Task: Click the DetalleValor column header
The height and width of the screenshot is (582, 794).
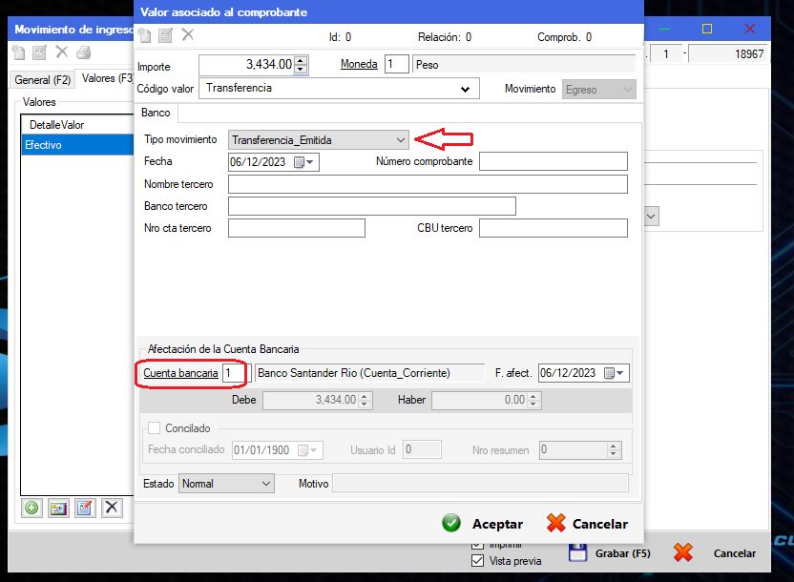Action: click(77, 124)
